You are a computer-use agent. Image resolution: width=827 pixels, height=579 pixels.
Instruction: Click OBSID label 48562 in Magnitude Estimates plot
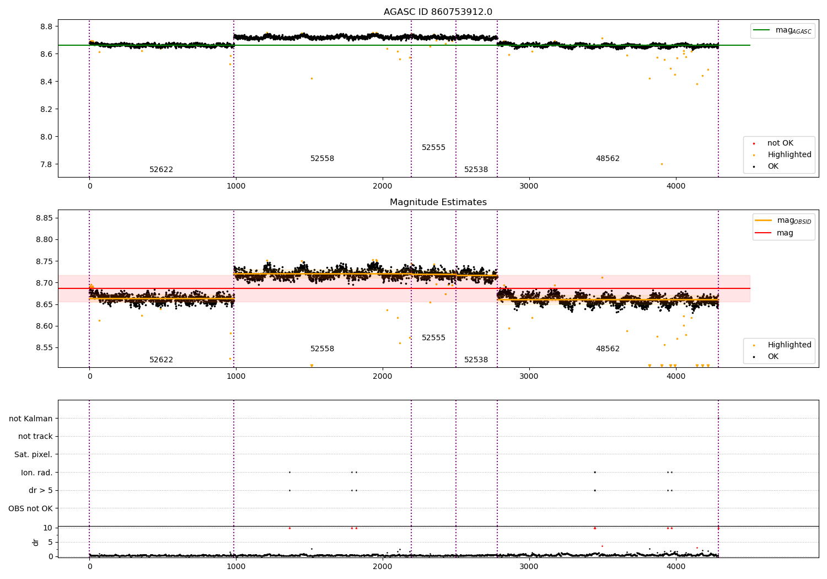608,349
